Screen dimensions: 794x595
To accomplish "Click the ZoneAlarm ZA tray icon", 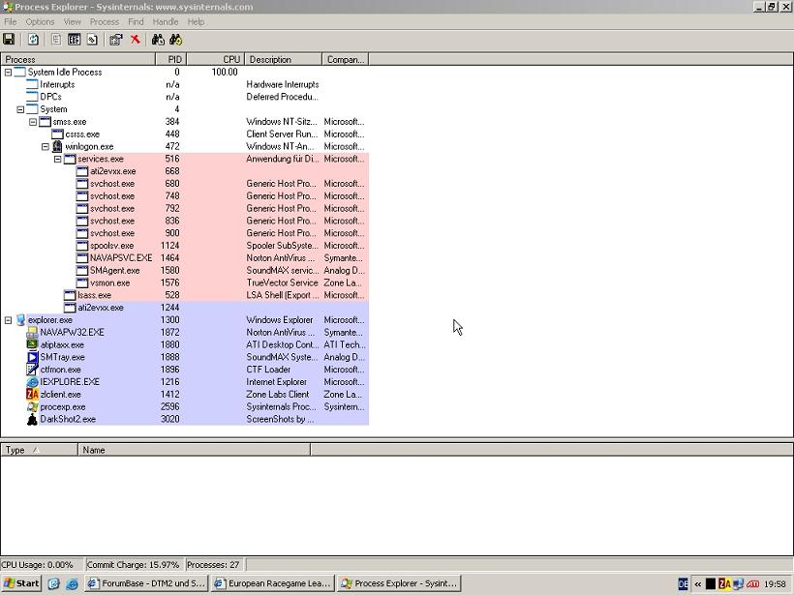I will point(724,583).
